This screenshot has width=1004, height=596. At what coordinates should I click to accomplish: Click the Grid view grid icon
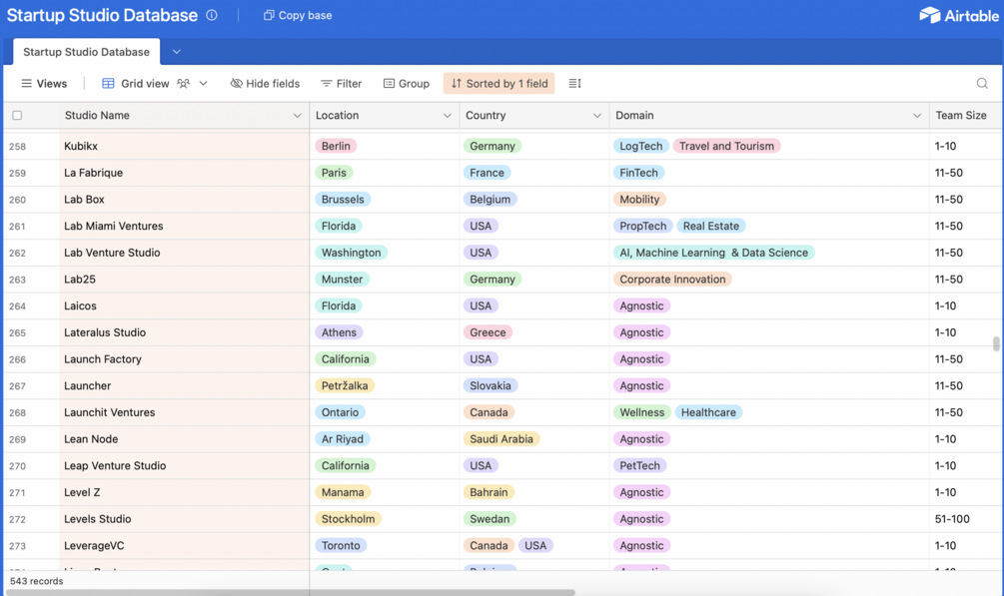pos(108,83)
